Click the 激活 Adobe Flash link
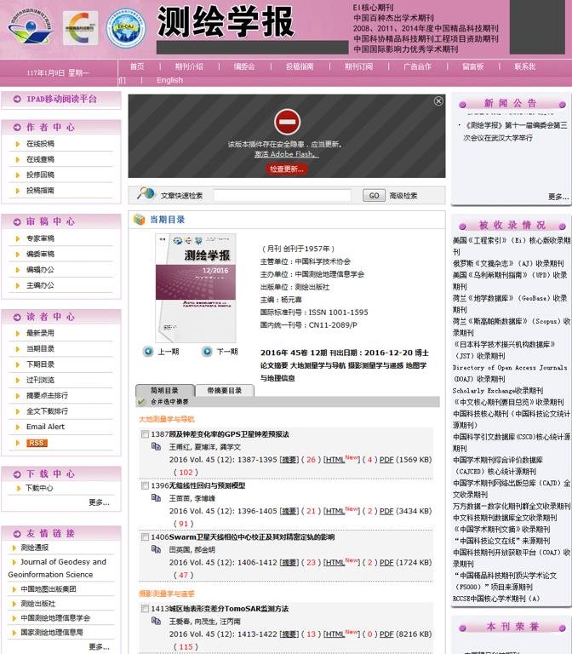Screen dimensions: 572x654 (286, 154)
